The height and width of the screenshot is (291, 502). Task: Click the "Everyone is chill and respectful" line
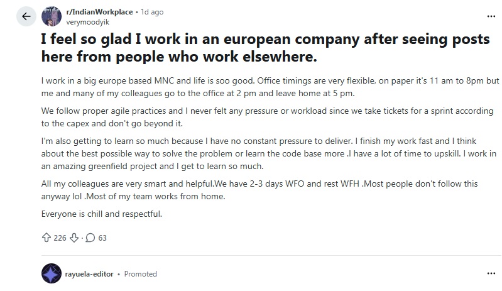coord(102,214)
